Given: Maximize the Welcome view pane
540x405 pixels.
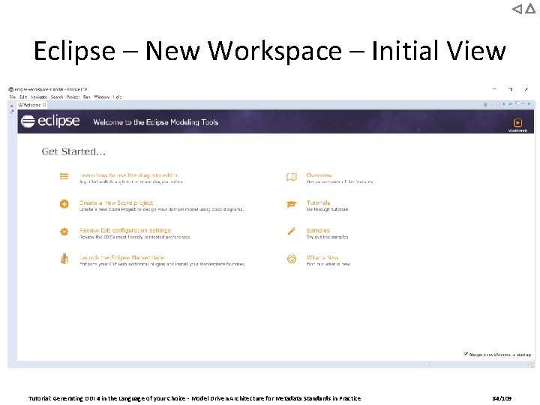Looking at the screenshot, I should coord(529,103).
